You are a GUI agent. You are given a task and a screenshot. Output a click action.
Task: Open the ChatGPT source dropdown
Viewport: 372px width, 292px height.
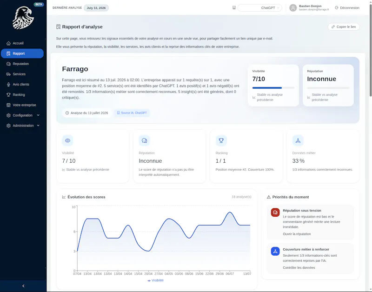pyautogui.click(x=260, y=8)
